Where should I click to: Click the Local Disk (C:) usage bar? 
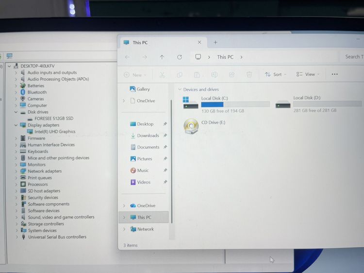[x=235, y=104]
